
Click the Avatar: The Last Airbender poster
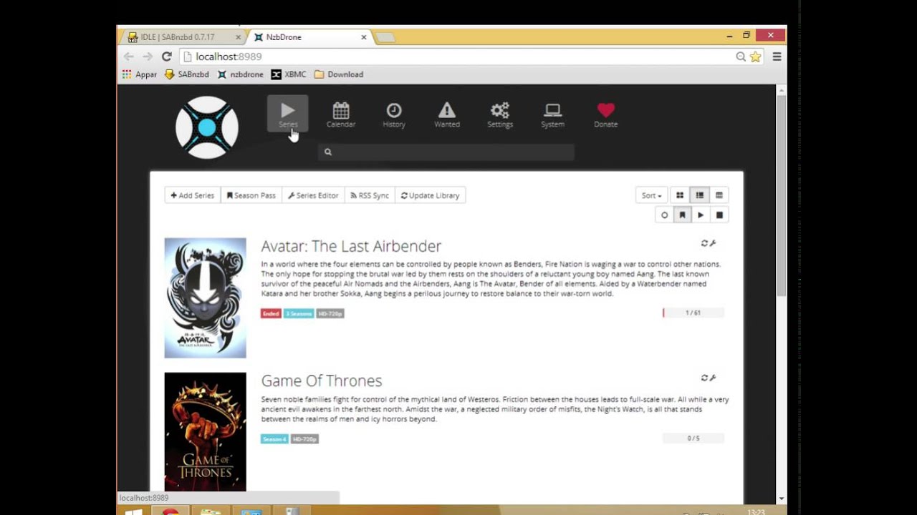pyautogui.click(x=205, y=298)
